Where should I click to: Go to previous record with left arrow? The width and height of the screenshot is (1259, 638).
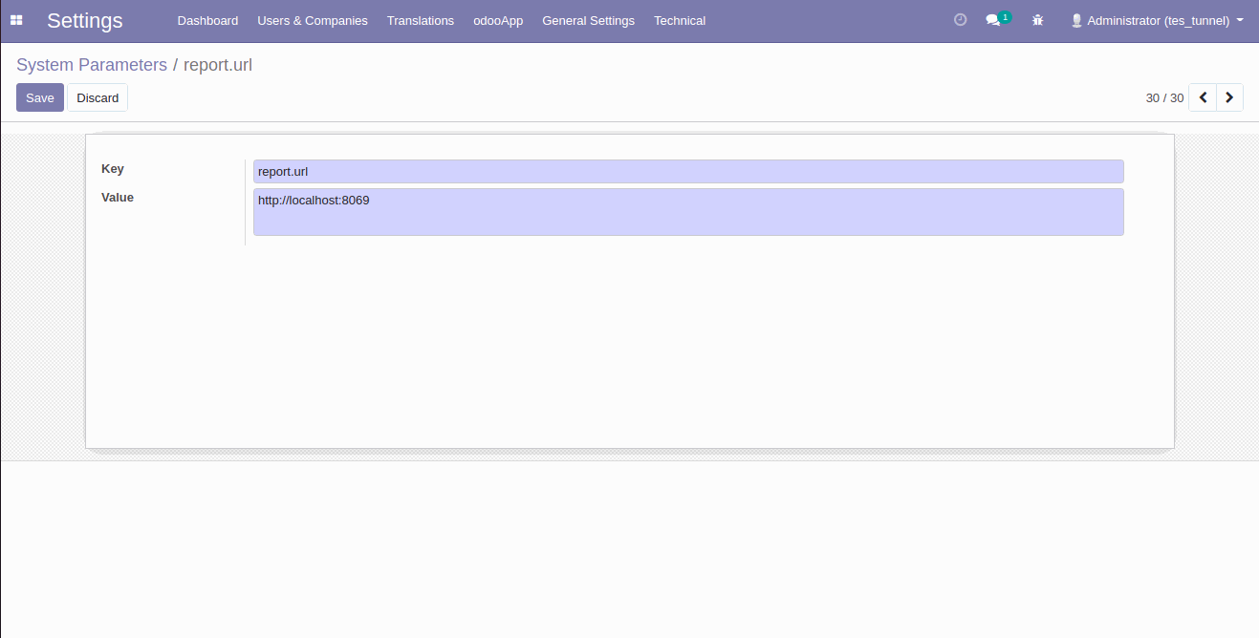(1203, 97)
